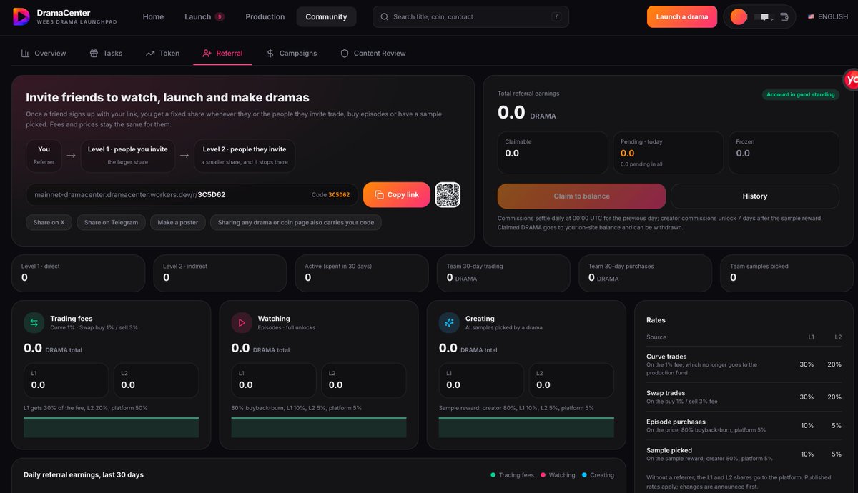Click the sharing-carries-your-code chip

[x=296, y=222]
